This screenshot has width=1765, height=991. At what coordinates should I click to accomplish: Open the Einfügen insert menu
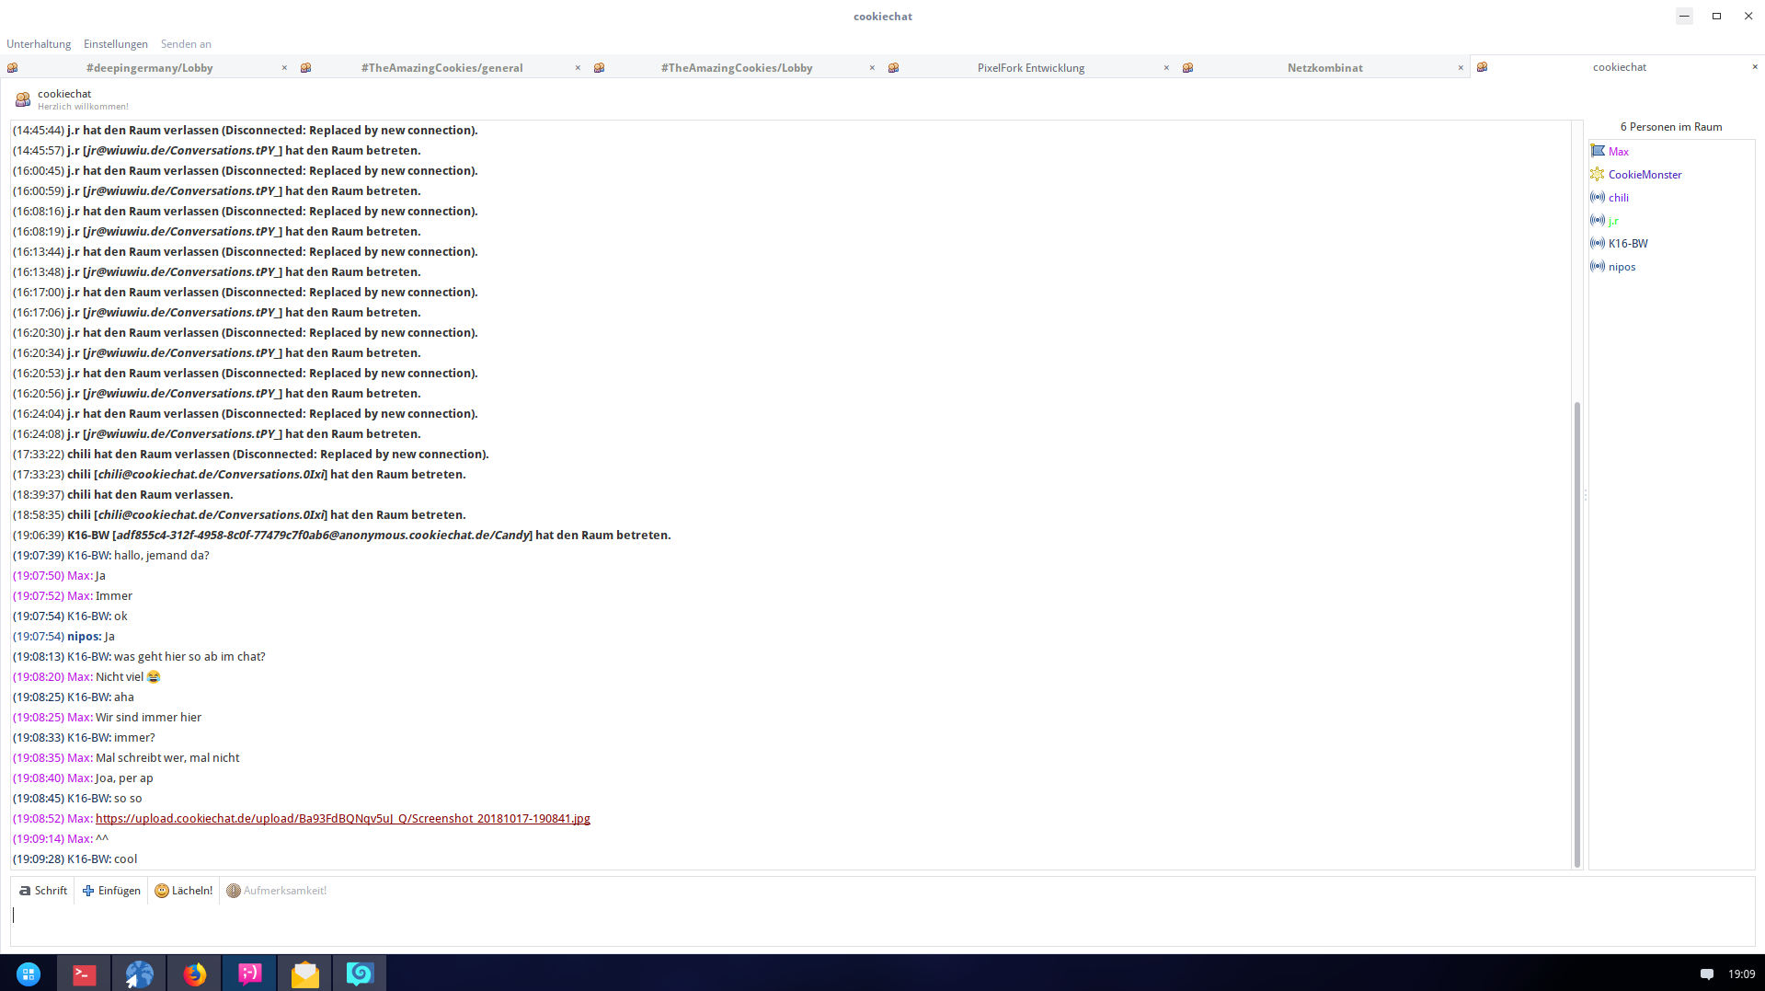[111, 891]
